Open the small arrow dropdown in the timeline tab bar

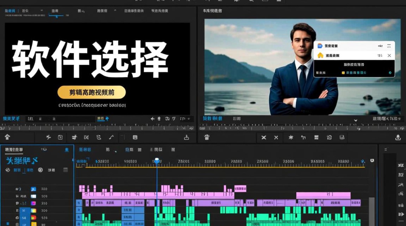[x=115, y=152]
